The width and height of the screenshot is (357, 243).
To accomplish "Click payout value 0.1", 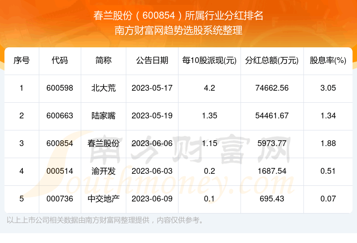I will point(209,199).
